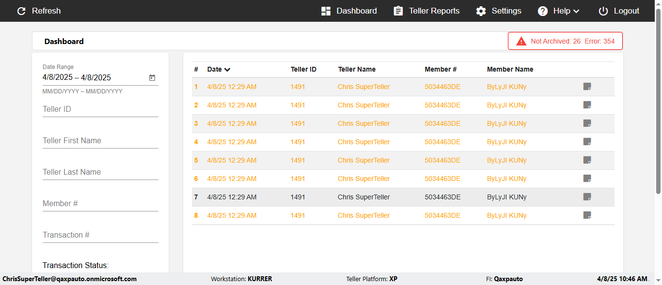Toggle the Date column sort arrow
This screenshot has width=662, height=285.
pos(227,70)
